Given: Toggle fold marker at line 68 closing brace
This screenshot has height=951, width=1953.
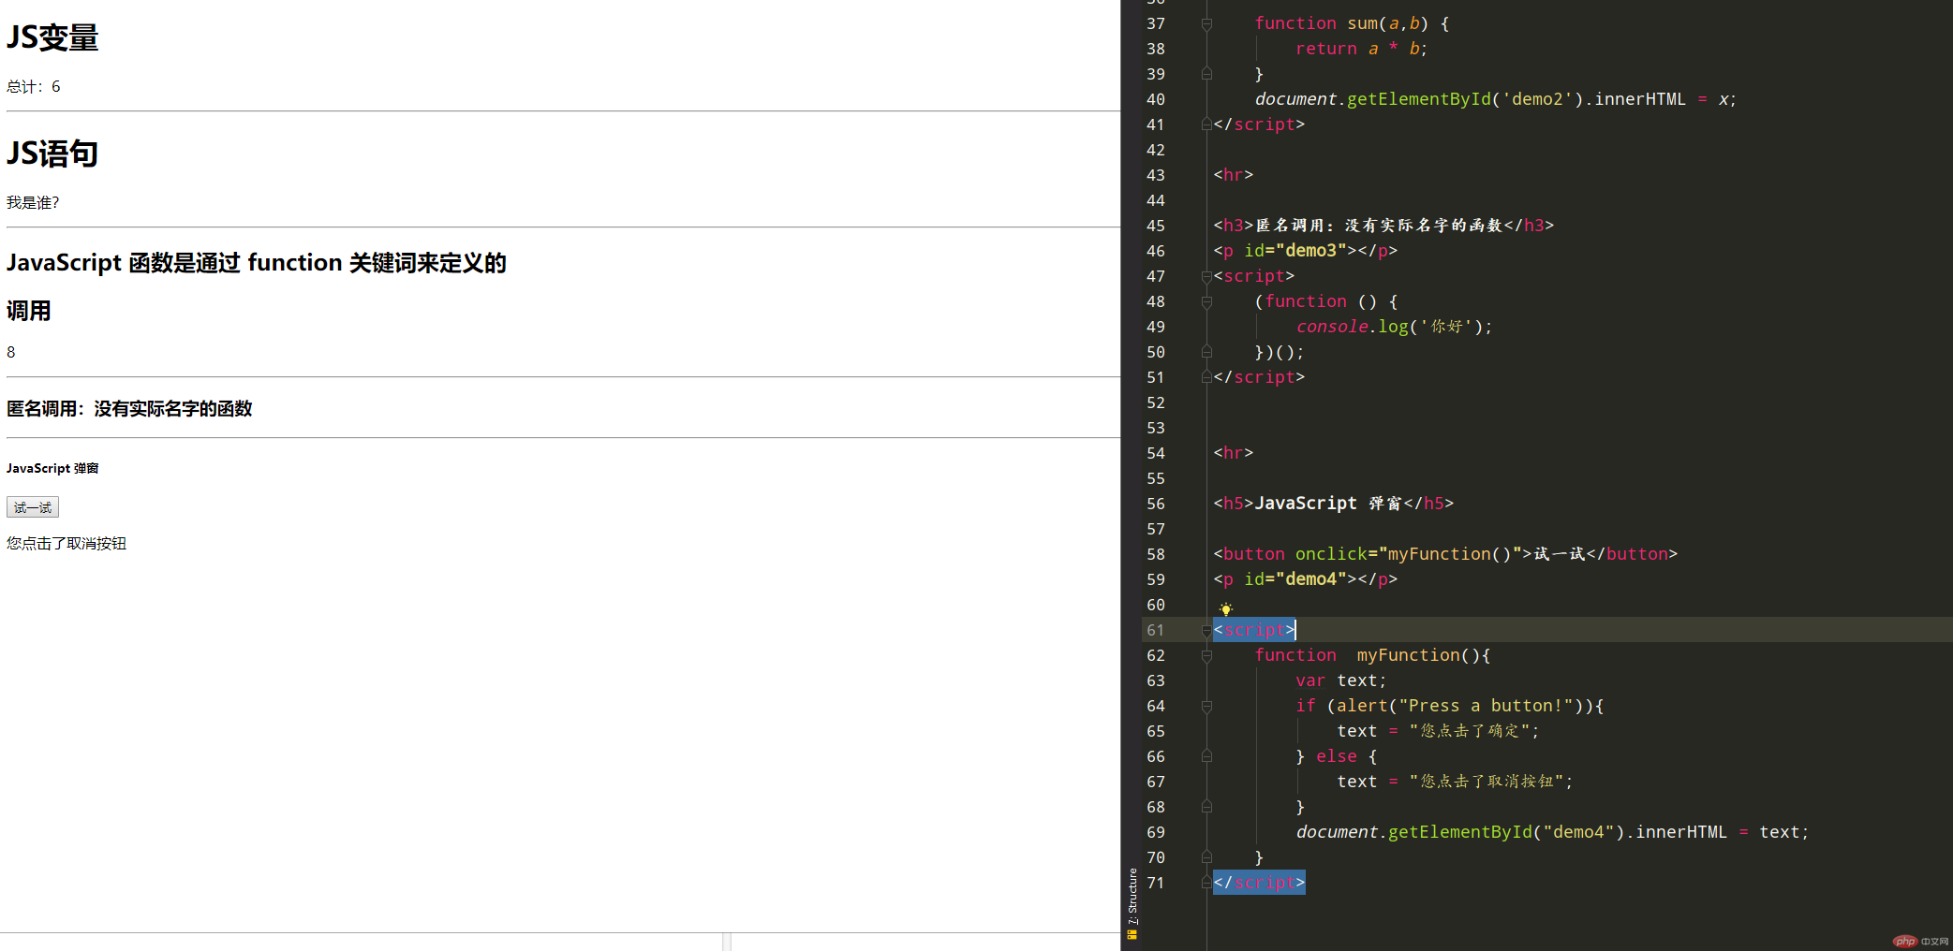Looking at the screenshot, I should [1206, 807].
